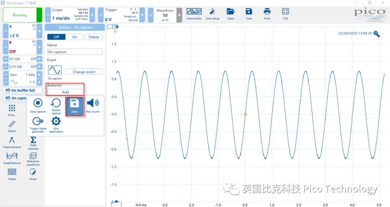Click plus on D7-D0 digital channel

click(x=39, y=59)
